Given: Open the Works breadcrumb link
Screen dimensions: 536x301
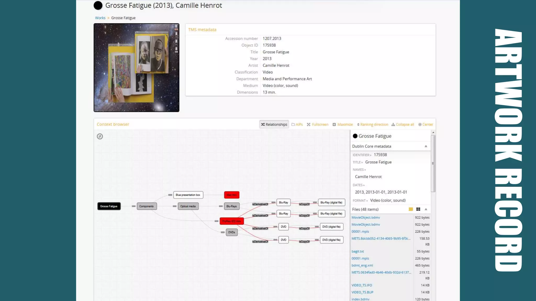Looking at the screenshot, I should 100,18.
